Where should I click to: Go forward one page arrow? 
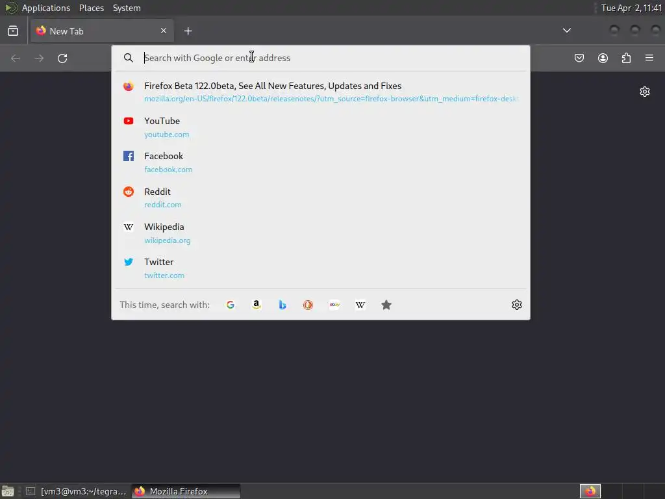point(39,58)
